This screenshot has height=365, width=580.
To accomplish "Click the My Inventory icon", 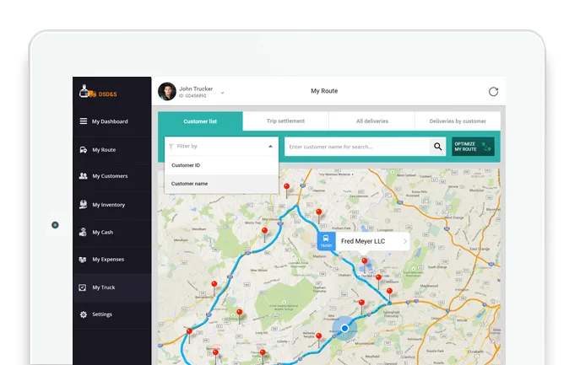I will pyautogui.click(x=84, y=204).
